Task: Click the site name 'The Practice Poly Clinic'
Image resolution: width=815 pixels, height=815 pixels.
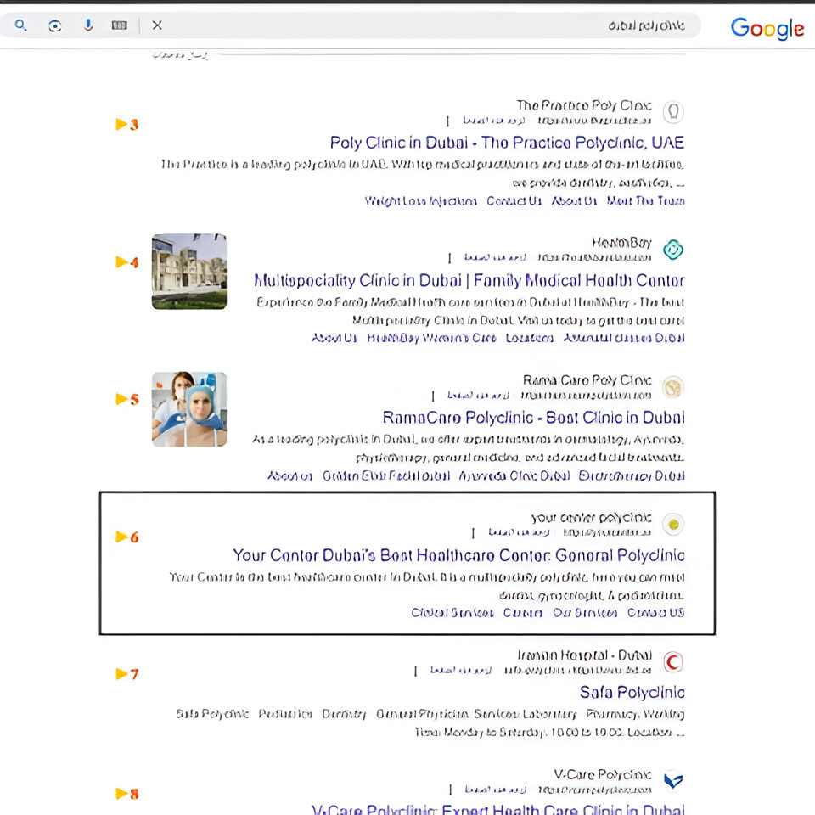Action: (584, 106)
